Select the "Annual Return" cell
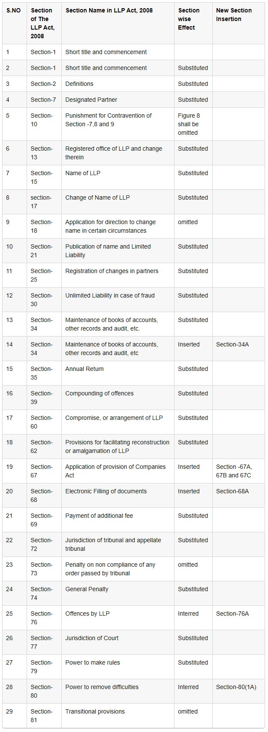268x732 pixels. click(x=84, y=369)
